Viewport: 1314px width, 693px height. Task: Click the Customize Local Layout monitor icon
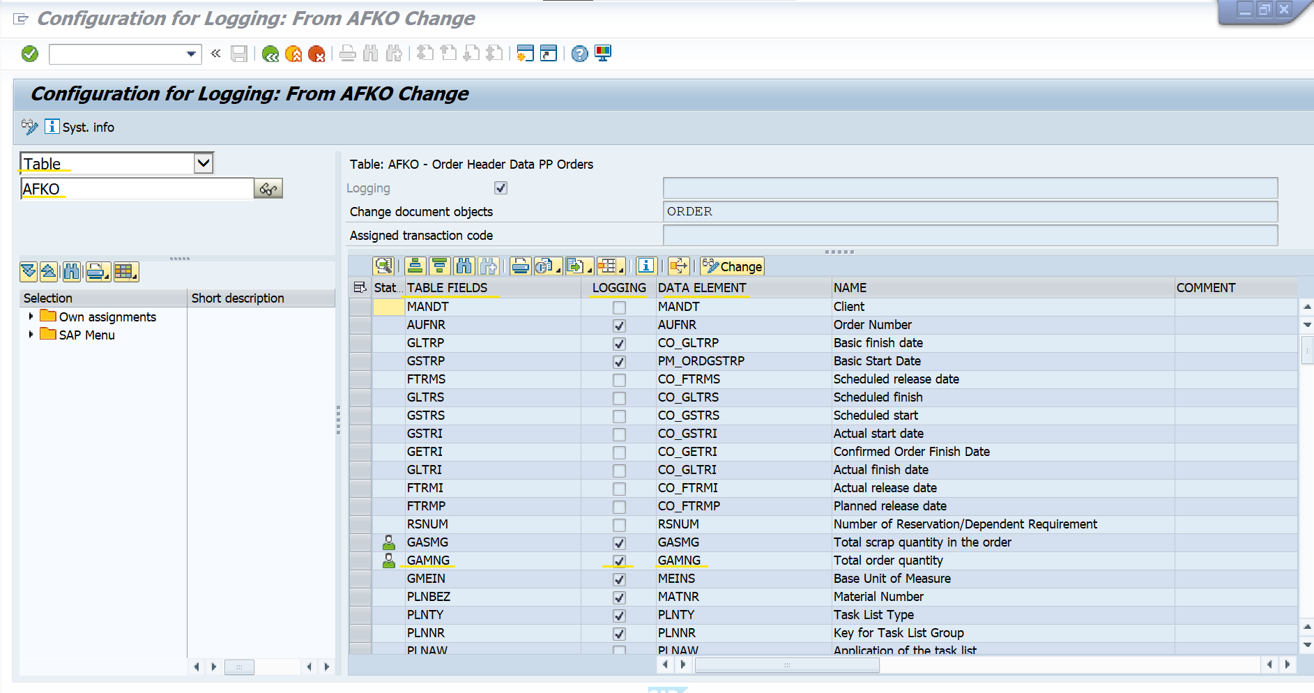pyautogui.click(x=603, y=54)
